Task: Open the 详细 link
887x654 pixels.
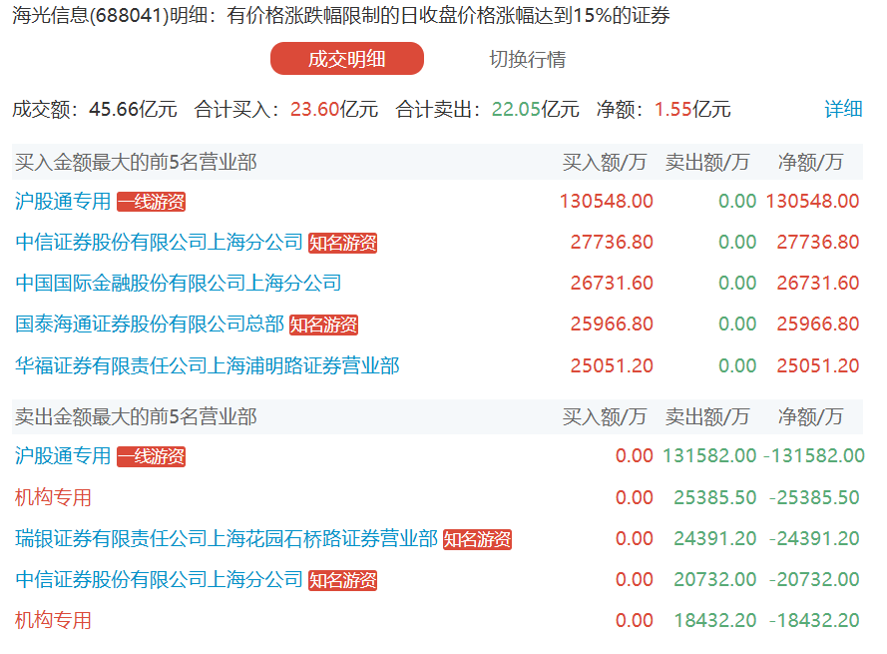Action: pos(843,109)
